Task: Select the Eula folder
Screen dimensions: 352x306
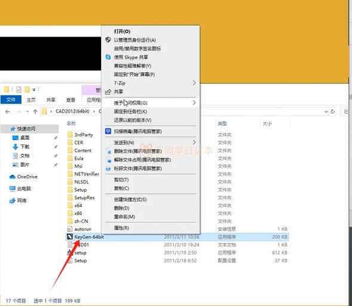Action: [79, 158]
